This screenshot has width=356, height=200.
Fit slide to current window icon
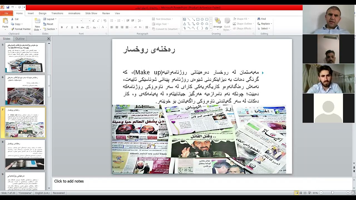point(353,193)
